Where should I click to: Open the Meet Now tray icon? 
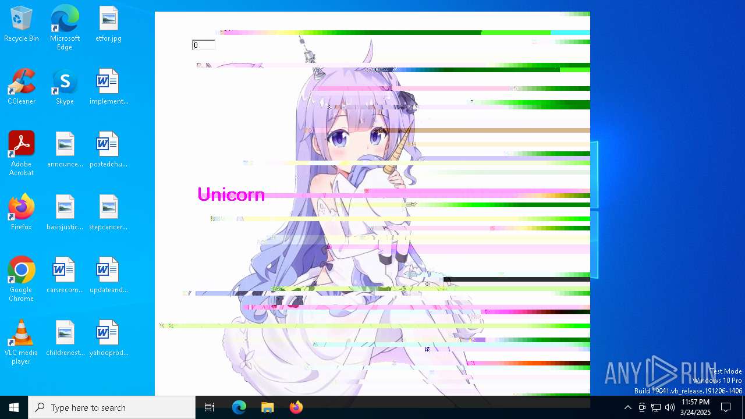coord(642,407)
